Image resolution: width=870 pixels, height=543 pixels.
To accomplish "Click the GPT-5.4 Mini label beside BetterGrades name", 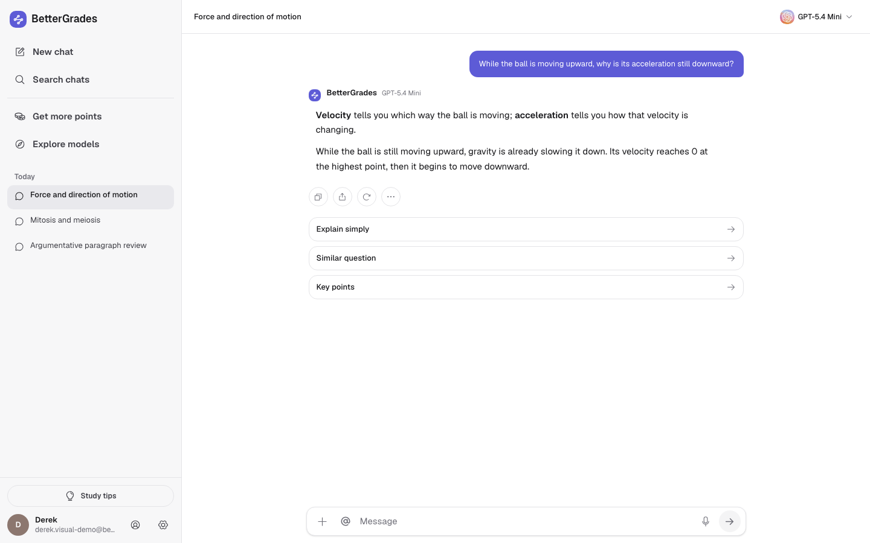I will [x=401, y=93].
